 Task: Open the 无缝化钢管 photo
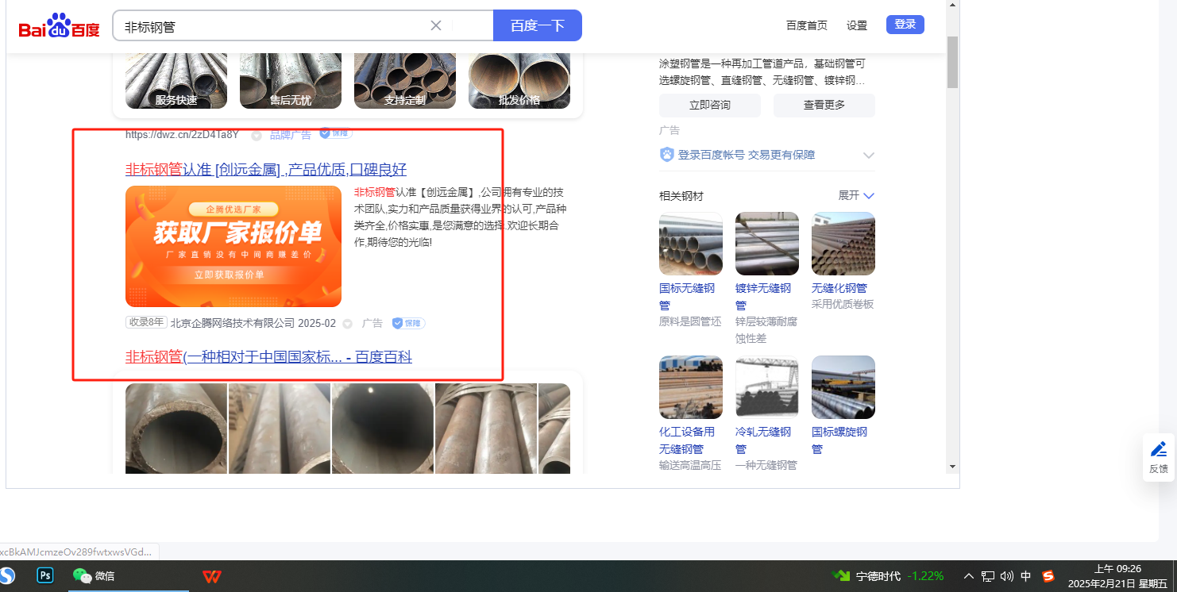pos(843,244)
